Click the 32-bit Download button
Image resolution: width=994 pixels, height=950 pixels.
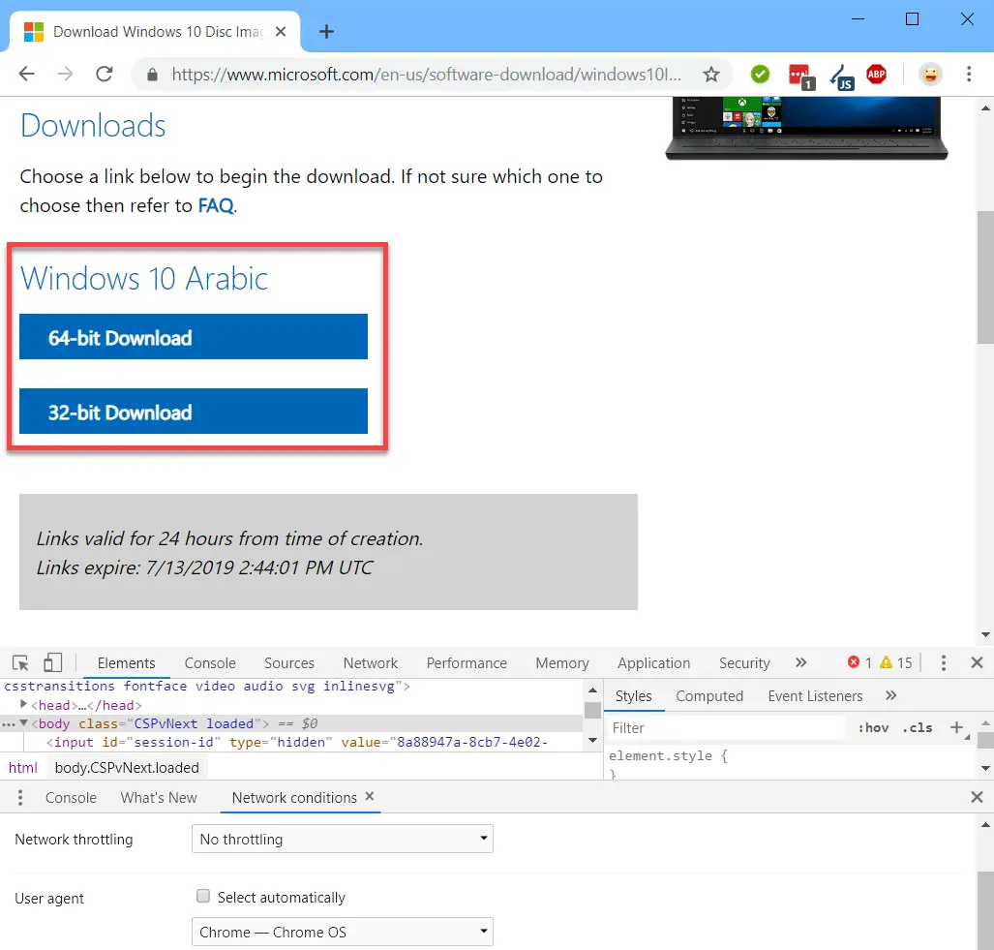tap(194, 411)
